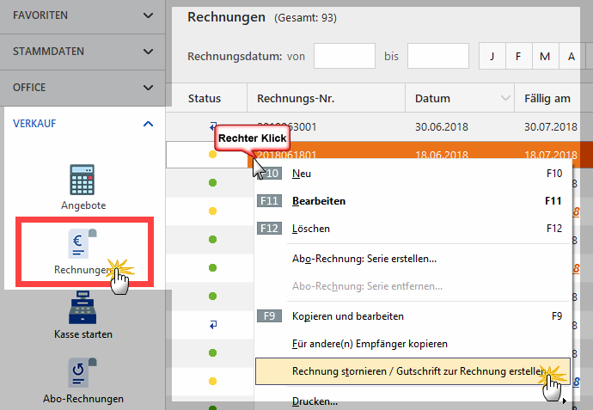
Task: Click Rechnung stornieren / Gutschrift zur Rechnung erstellen
Action: (x=413, y=371)
